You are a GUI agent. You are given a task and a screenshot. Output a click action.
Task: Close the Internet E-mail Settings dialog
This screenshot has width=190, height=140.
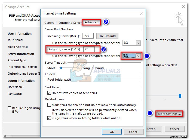[x=141, y=13]
